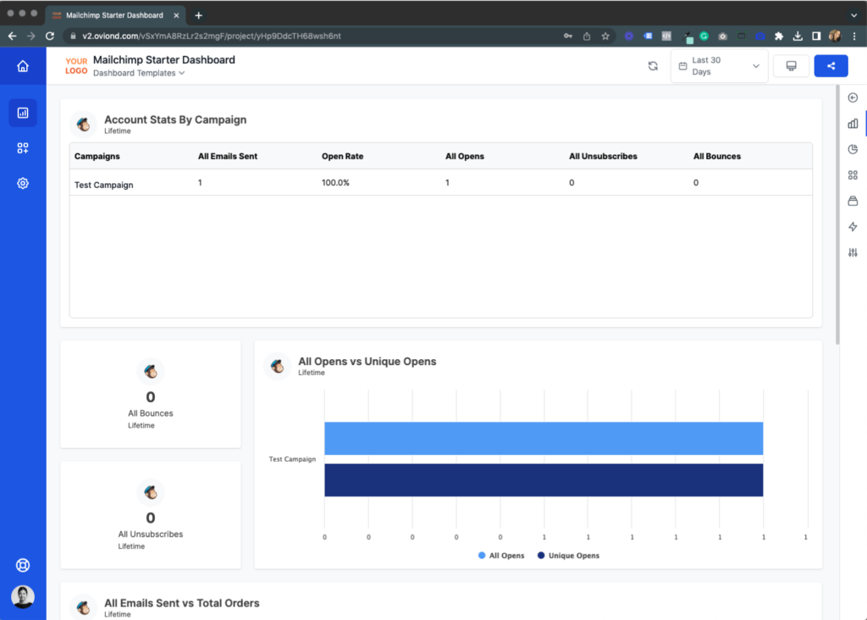This screenshot has height=620, width=867.
Task: Click the All Bounces value 0
Action: 151,397
